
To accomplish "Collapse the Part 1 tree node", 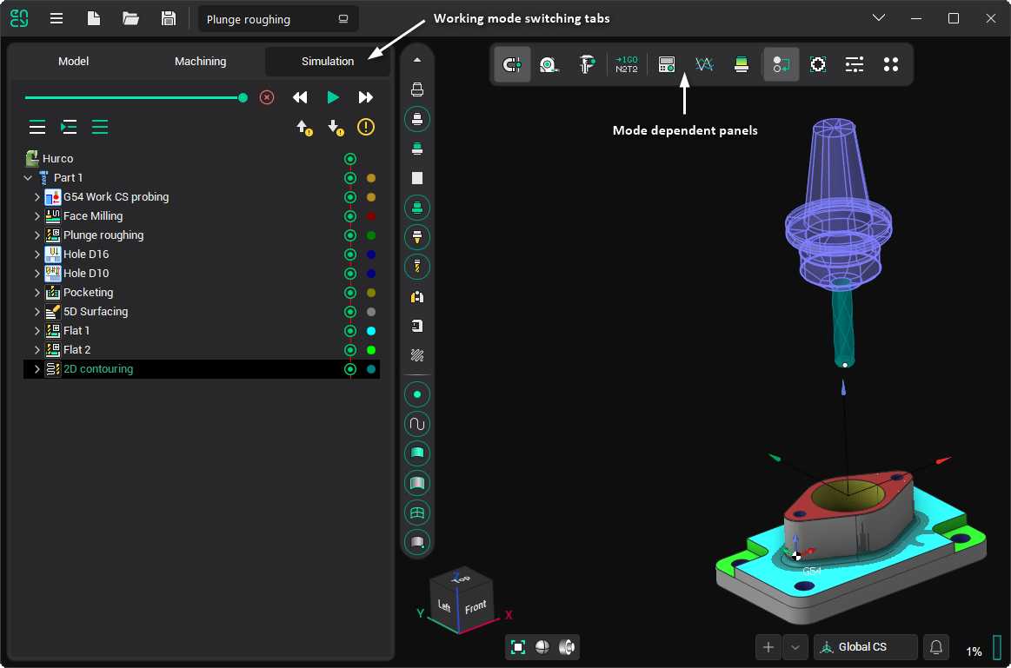I will [28, 178].
